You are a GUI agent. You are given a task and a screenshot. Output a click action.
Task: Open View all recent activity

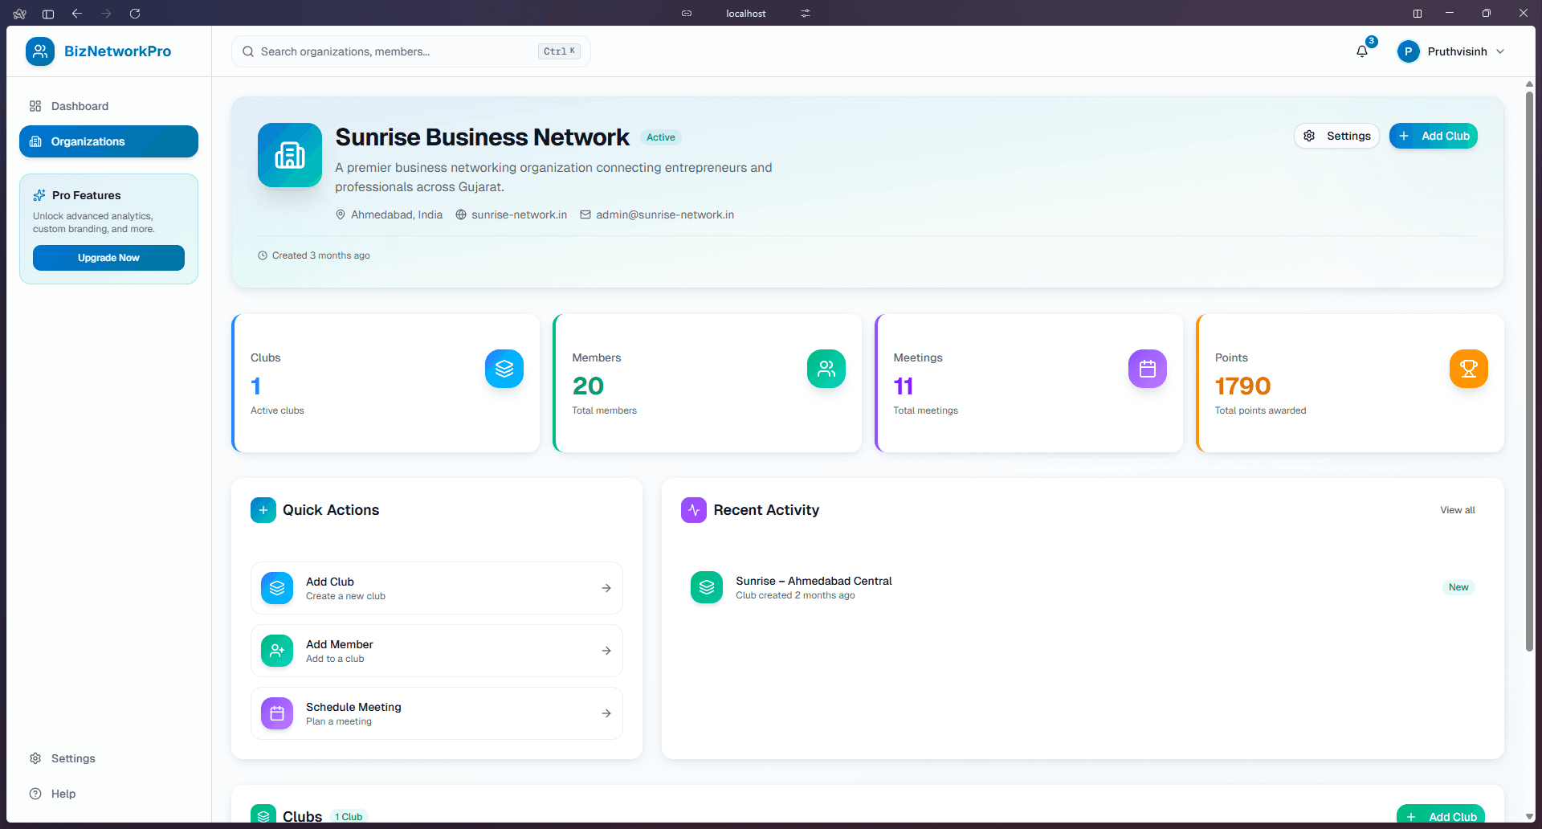[x=1457, y=509]
